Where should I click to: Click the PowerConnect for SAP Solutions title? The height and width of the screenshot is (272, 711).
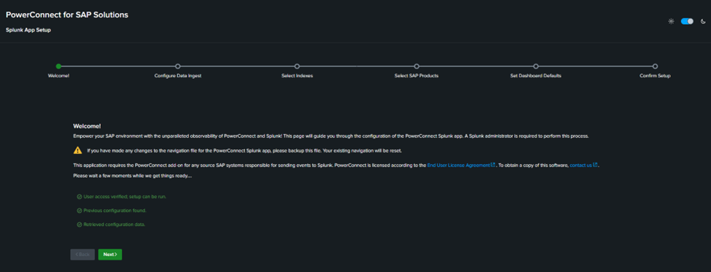click(67, 15)
